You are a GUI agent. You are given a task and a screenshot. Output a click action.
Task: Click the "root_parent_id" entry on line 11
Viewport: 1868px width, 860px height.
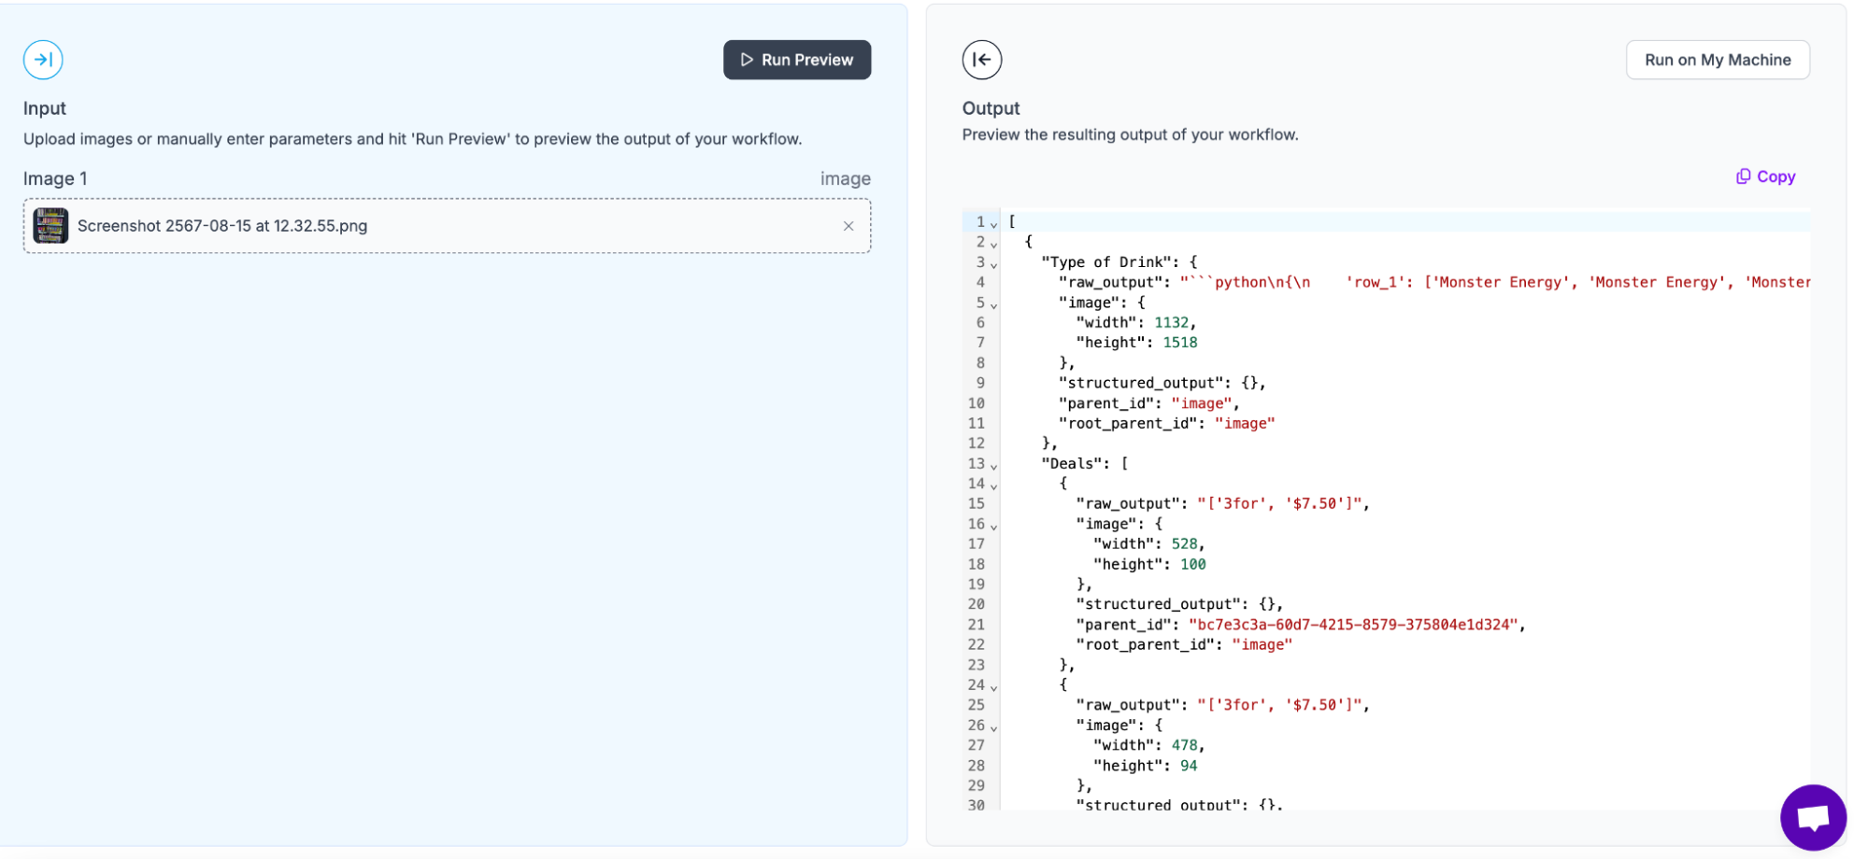pyautogui.click(x=1166, y=423)
